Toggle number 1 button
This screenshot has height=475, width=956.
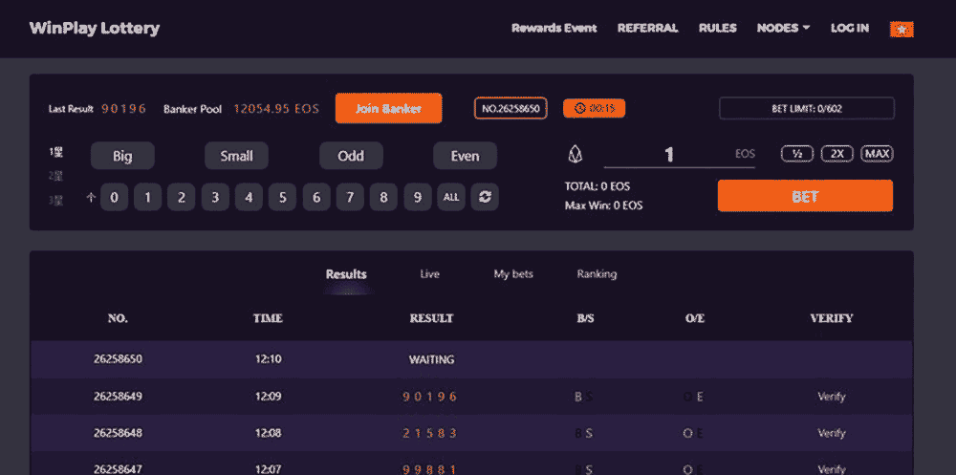coord(147,197)
